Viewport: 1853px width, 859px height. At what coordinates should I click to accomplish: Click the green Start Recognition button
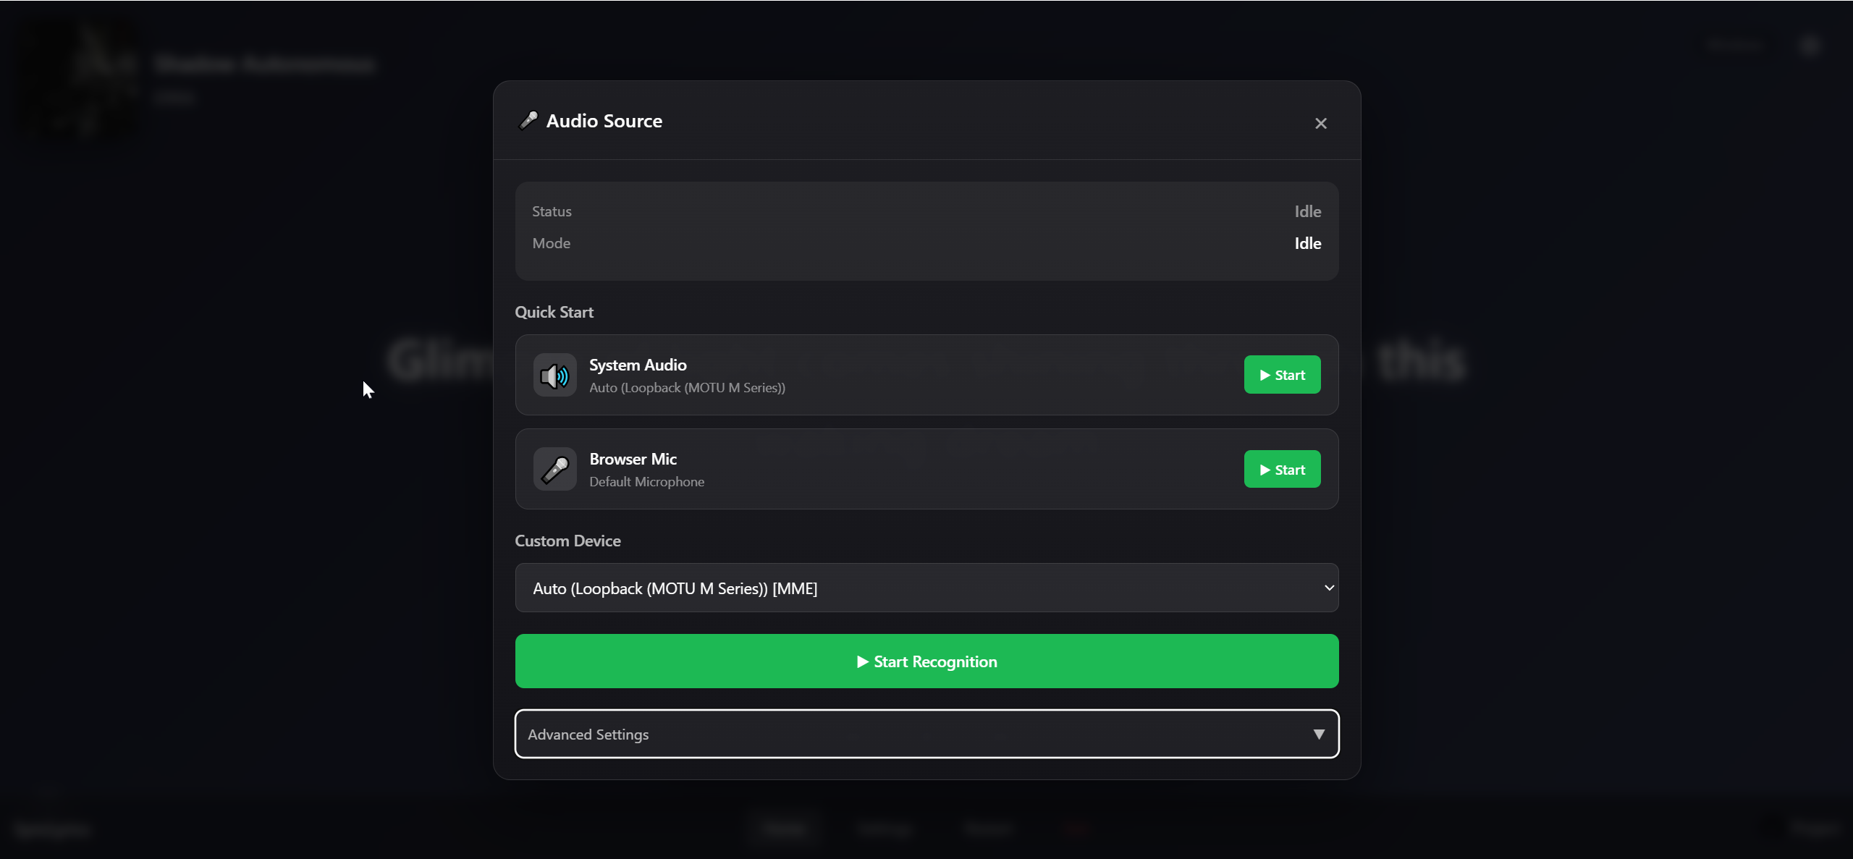coord(926,661)
